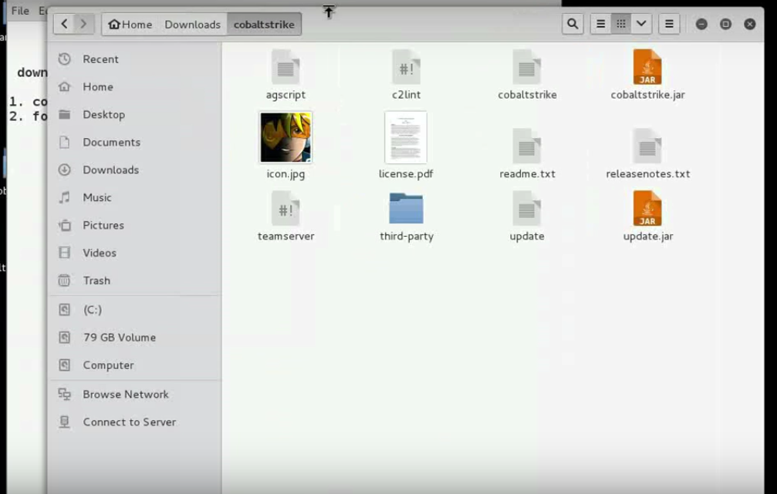This screenshot has height=494, width=777.
Task: Open Computer in the sidebar
Action: click(135, 365)
